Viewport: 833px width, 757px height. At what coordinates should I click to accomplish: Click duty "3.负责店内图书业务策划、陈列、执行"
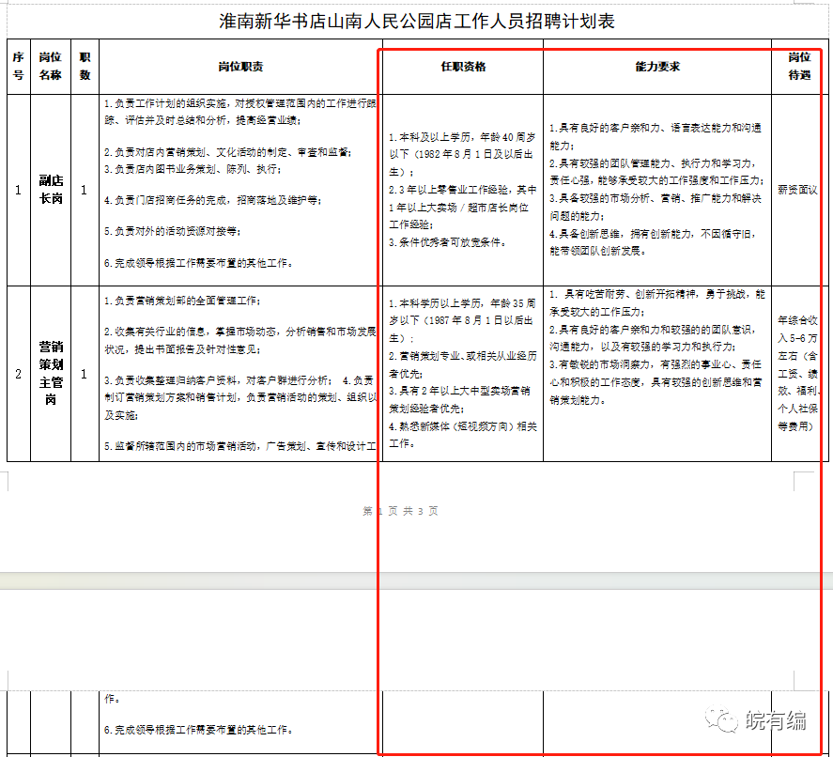[x=193, y=169]
